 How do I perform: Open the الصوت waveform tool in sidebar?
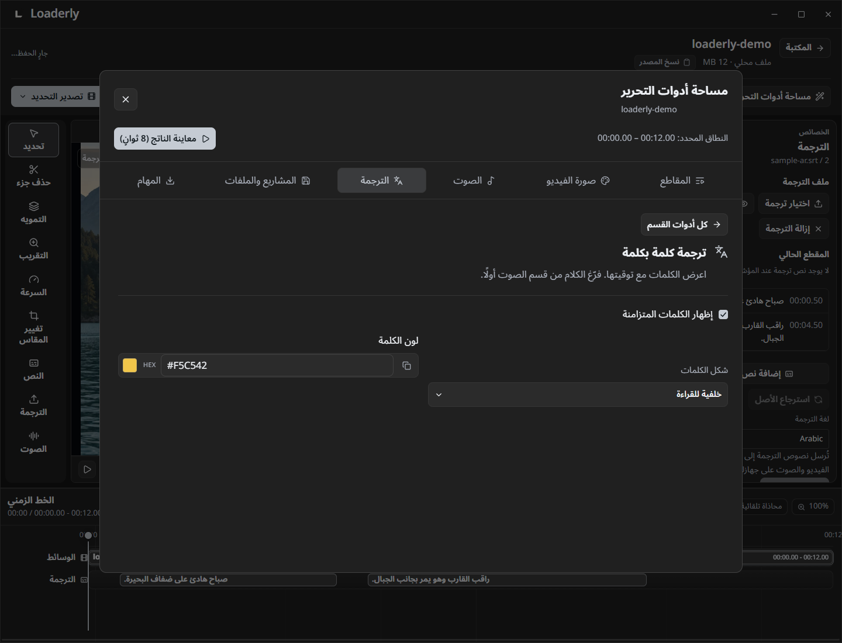[33, 443]
